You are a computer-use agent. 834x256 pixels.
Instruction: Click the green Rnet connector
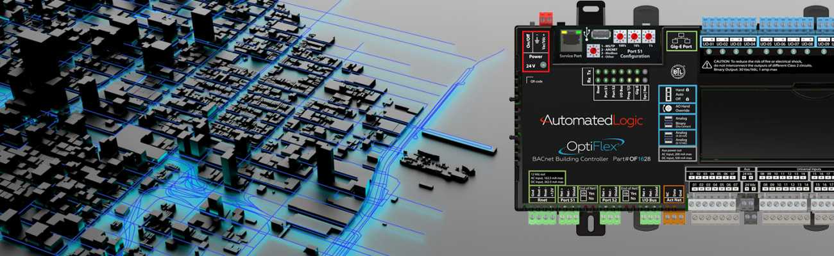click(x=543, y=217)
